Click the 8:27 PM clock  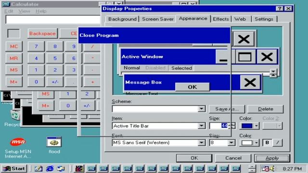(x=292, y=169)
